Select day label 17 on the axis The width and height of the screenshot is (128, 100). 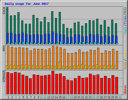click(x=67, y=97)
